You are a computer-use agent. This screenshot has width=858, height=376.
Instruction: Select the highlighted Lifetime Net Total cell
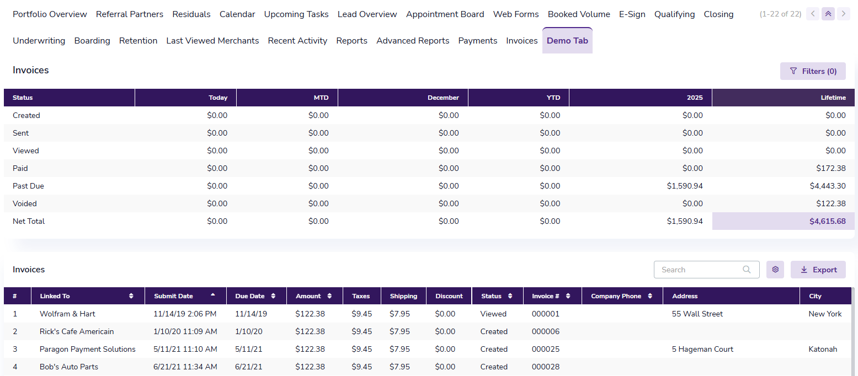pyautogui.click(x=783, y=221)
